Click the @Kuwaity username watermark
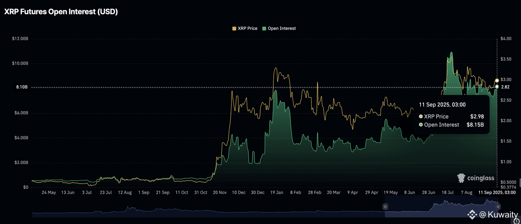 tap(498, 215)
